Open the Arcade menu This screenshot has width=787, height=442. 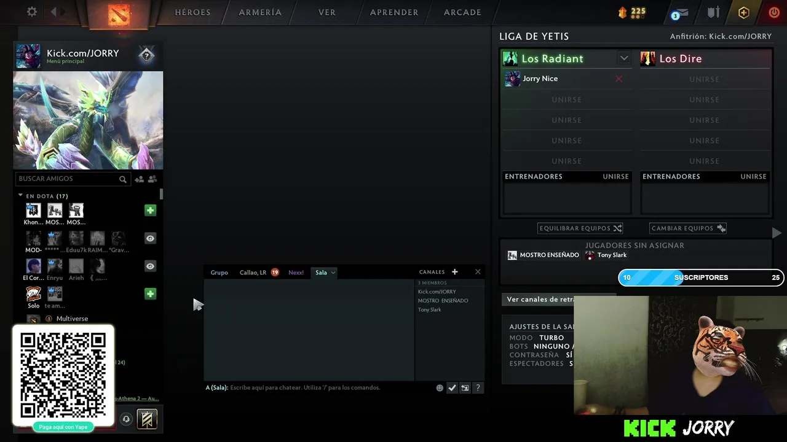462,12
